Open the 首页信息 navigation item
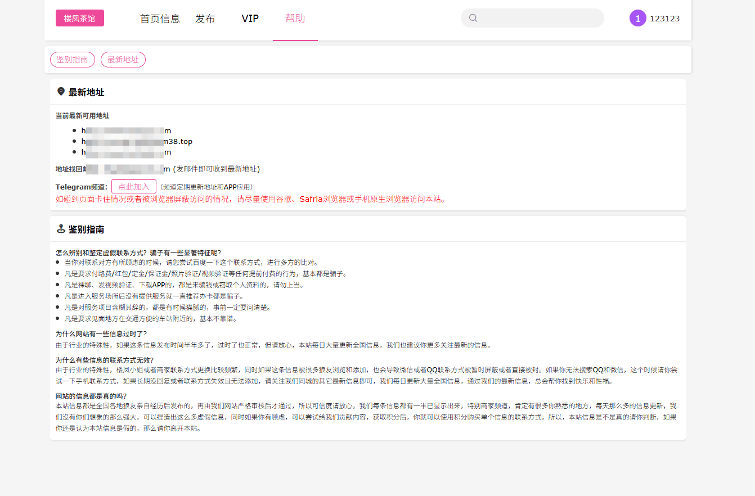755x496 pixels. 160,19
